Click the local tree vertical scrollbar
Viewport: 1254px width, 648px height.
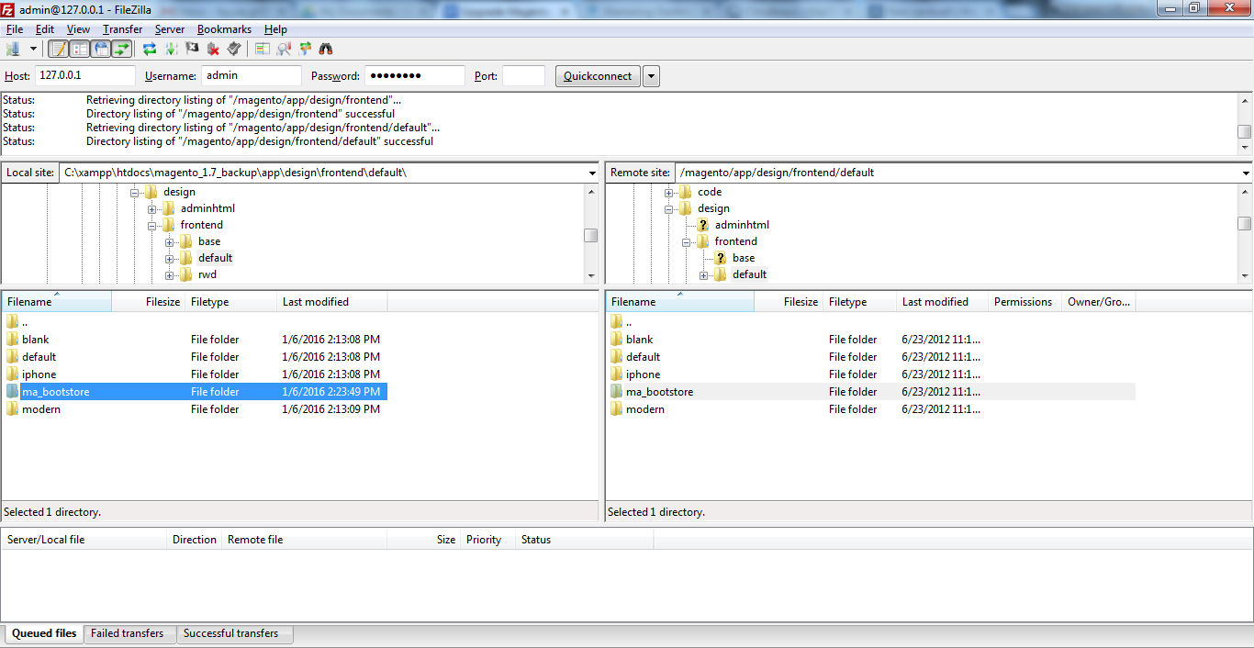coord(591,233)
